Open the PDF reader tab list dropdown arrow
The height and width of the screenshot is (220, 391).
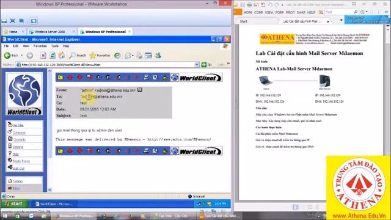341,20
